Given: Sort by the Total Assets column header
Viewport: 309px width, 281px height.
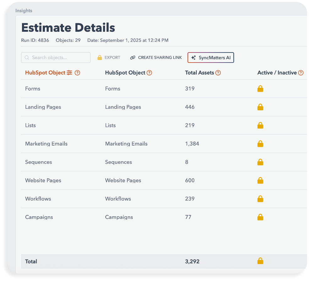Looking at the screenshot, I should [199, 73].
